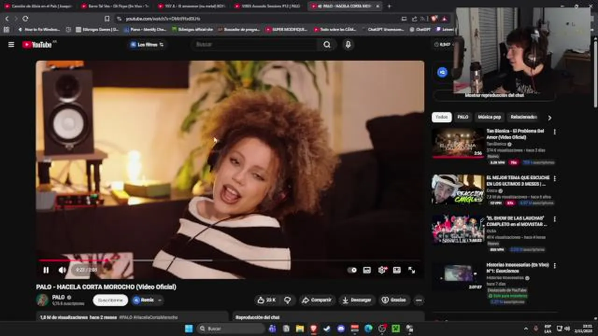The image size is (598, 336).
Task: Open the PALO channel name link
Action: 58,297
